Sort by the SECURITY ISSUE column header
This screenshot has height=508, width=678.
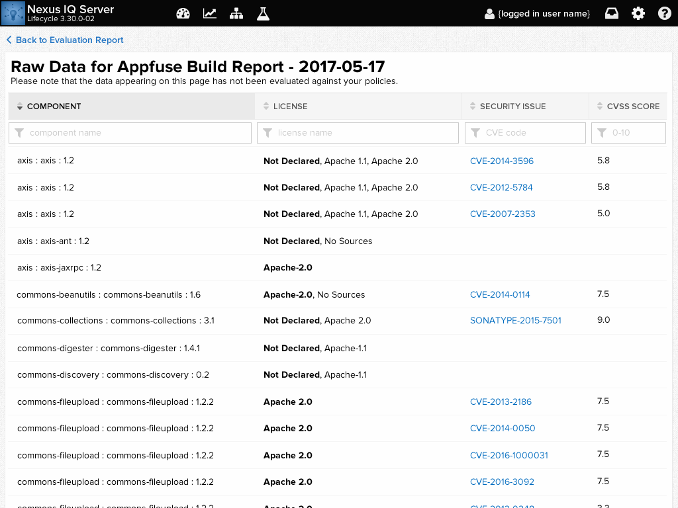pyautogui.click(x=512, y=106)
